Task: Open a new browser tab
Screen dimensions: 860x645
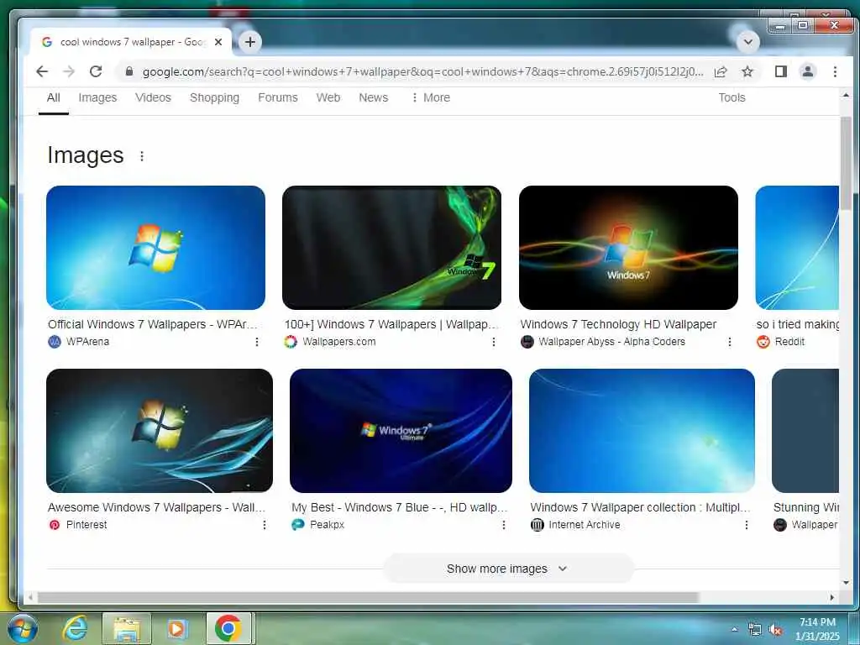Action: [x=250, y=42]
